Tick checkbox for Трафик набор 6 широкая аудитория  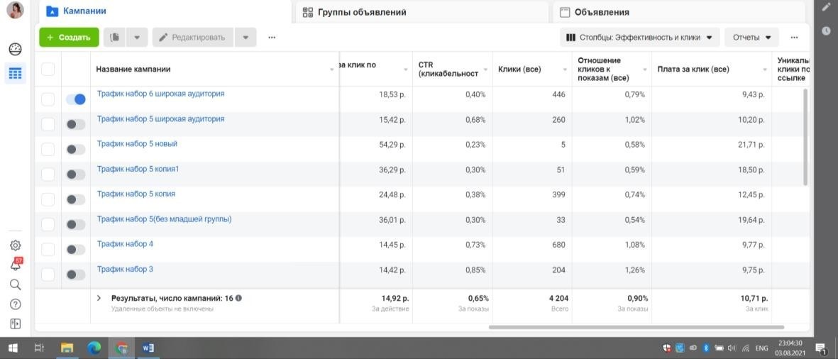point(48,99)
